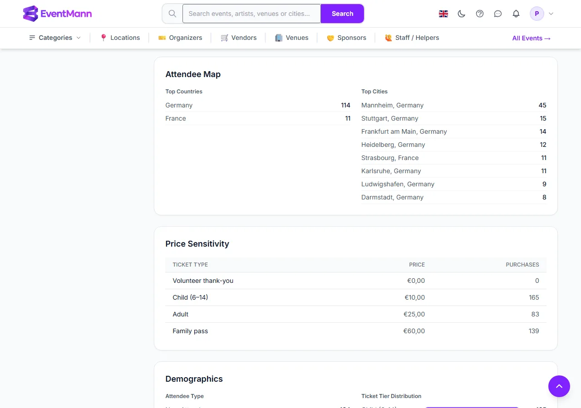Click the Search button
The image size is (581, 408).
pyautogui.click(x=342, y=14)
